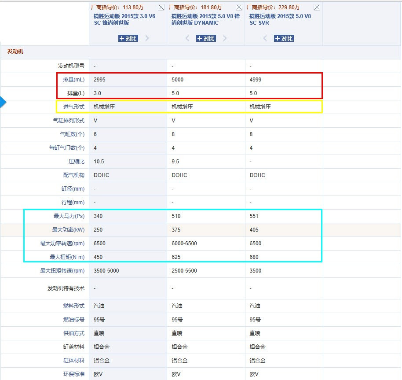Screen dimensions: 402x380
Task: Click the 625 torque value
Action: 176,257
